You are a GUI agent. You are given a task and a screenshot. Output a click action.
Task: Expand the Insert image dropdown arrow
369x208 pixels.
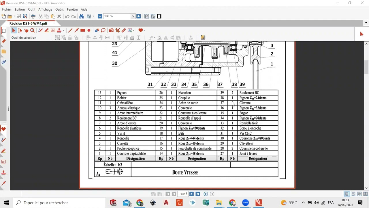pos(133,30)
